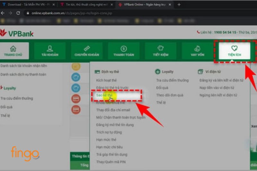This screenshot has width=257, height=171.
Task: Select Nạp tiền vào ví điện tử
Action: [x=217, y=88]
